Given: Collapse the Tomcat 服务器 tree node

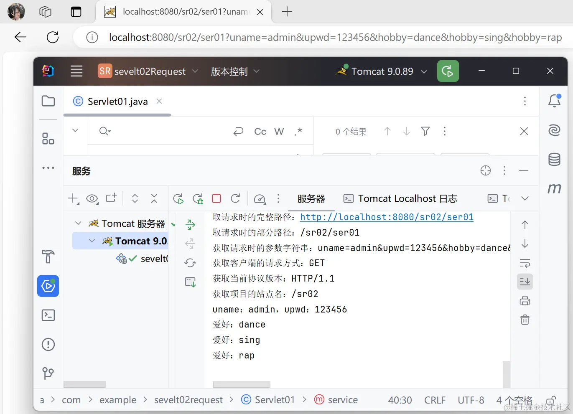Looking at the screenshot, I should click(78, 223).
